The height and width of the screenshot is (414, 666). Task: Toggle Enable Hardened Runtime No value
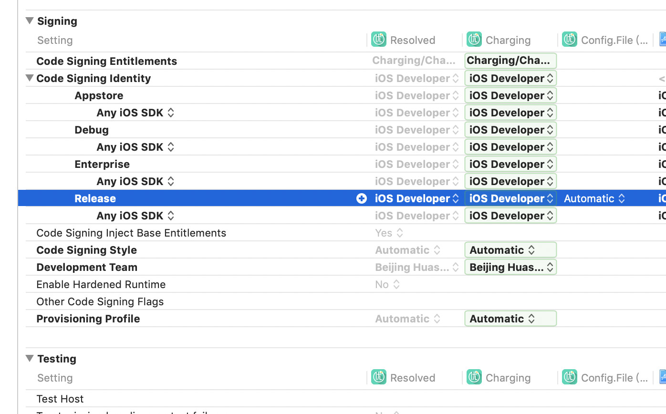[x=387, y=284]
